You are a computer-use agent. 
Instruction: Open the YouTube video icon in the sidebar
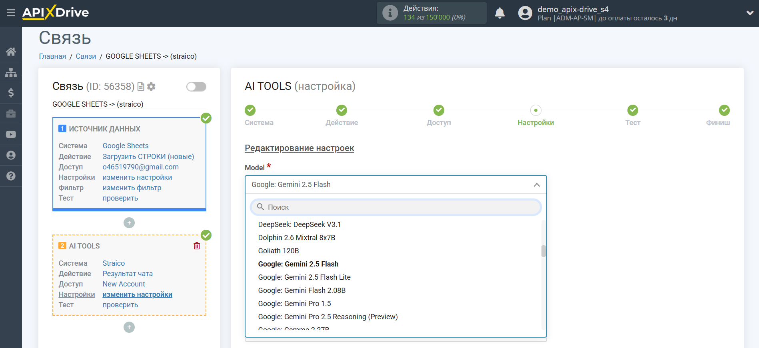[11, 135]
